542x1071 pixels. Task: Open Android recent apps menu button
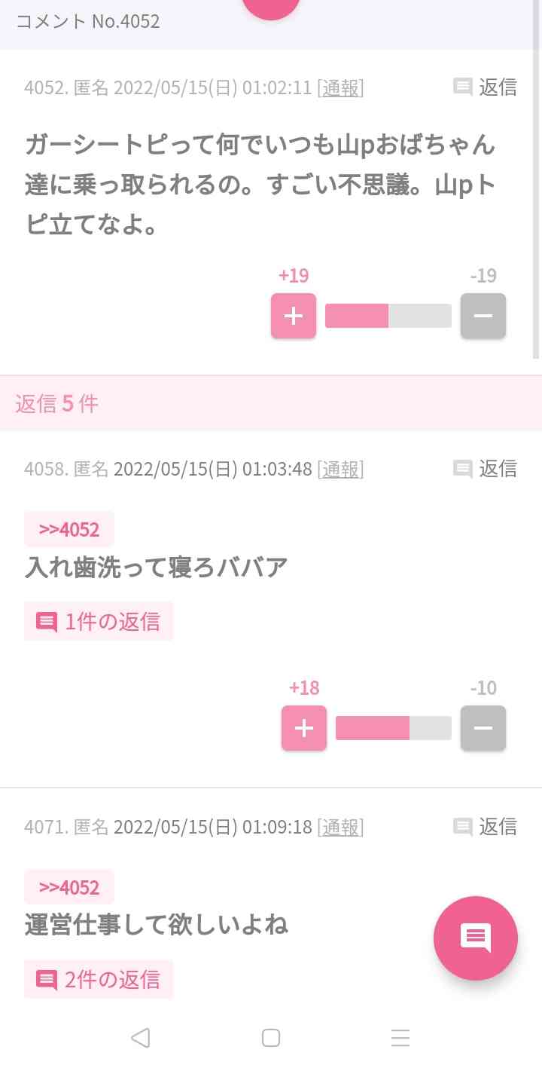400,1038
